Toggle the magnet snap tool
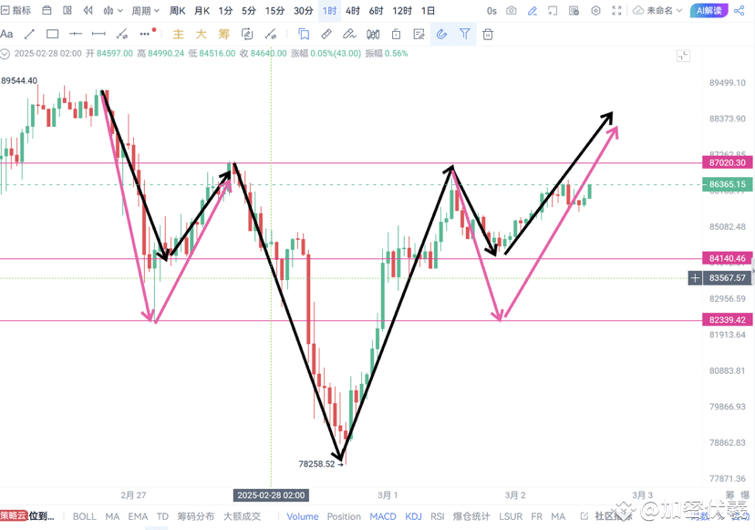Viewport: 755px width, 530px height. 442,34
